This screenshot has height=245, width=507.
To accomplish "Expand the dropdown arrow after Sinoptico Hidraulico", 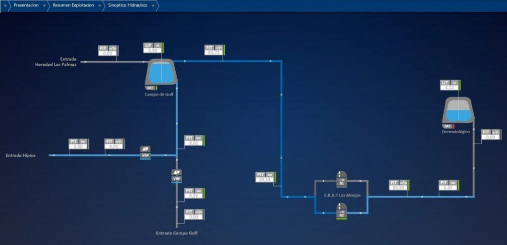I will [x=153, y=6].
